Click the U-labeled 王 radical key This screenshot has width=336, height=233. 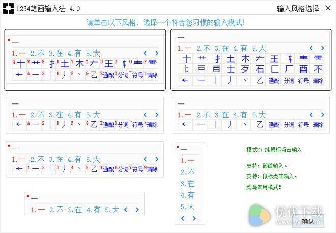pos(107,64)
